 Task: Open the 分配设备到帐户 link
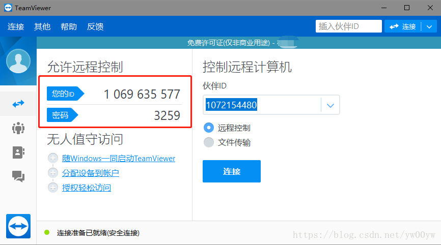[x=90, y=173]
